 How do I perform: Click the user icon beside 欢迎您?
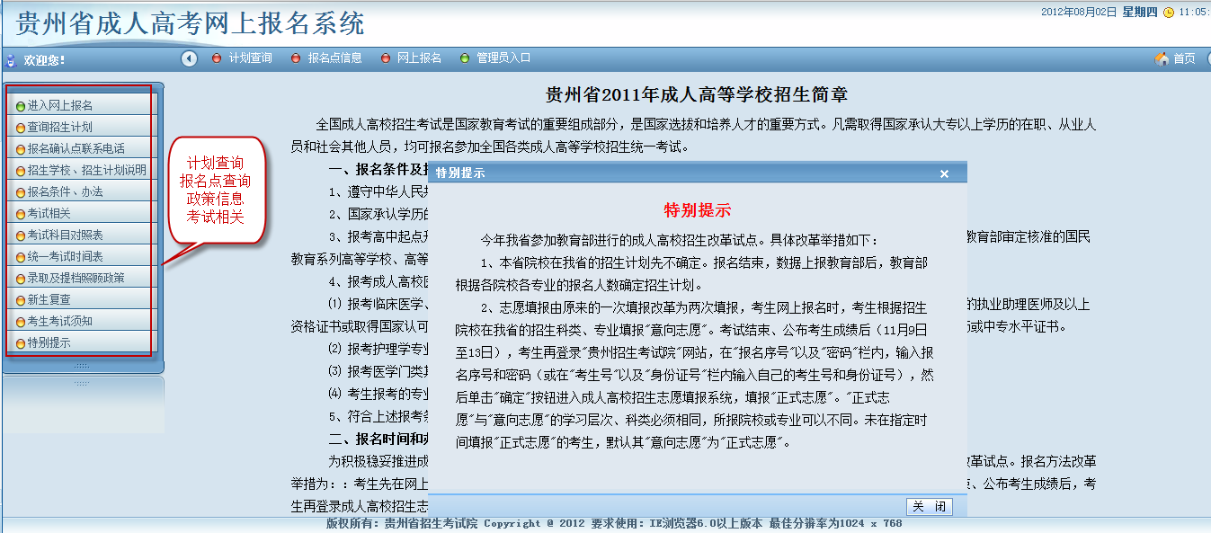pyautogui.click(x=12, y=61)
